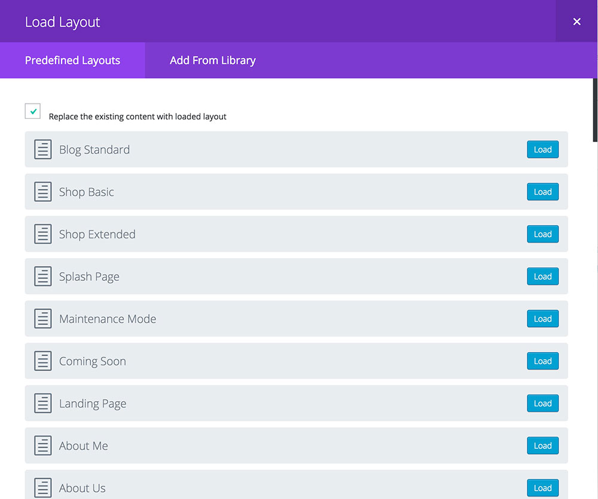Load the Landing Page layout
The image size is (598, 499).
(542, 403)
